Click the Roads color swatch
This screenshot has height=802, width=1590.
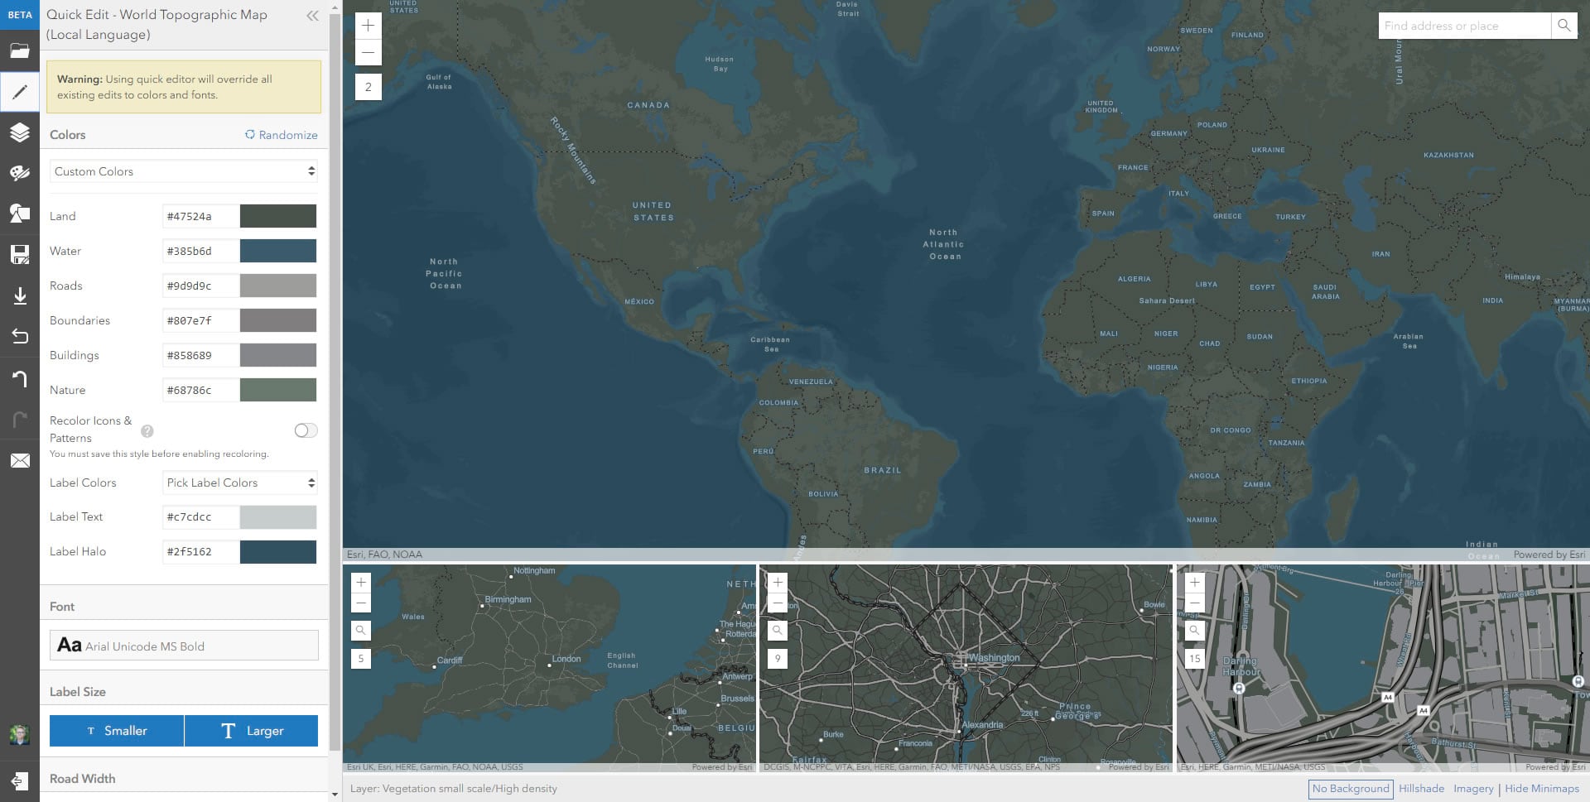click(x=278, y=286)
